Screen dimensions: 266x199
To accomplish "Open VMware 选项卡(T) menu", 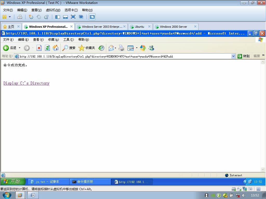I will [71, 10].
